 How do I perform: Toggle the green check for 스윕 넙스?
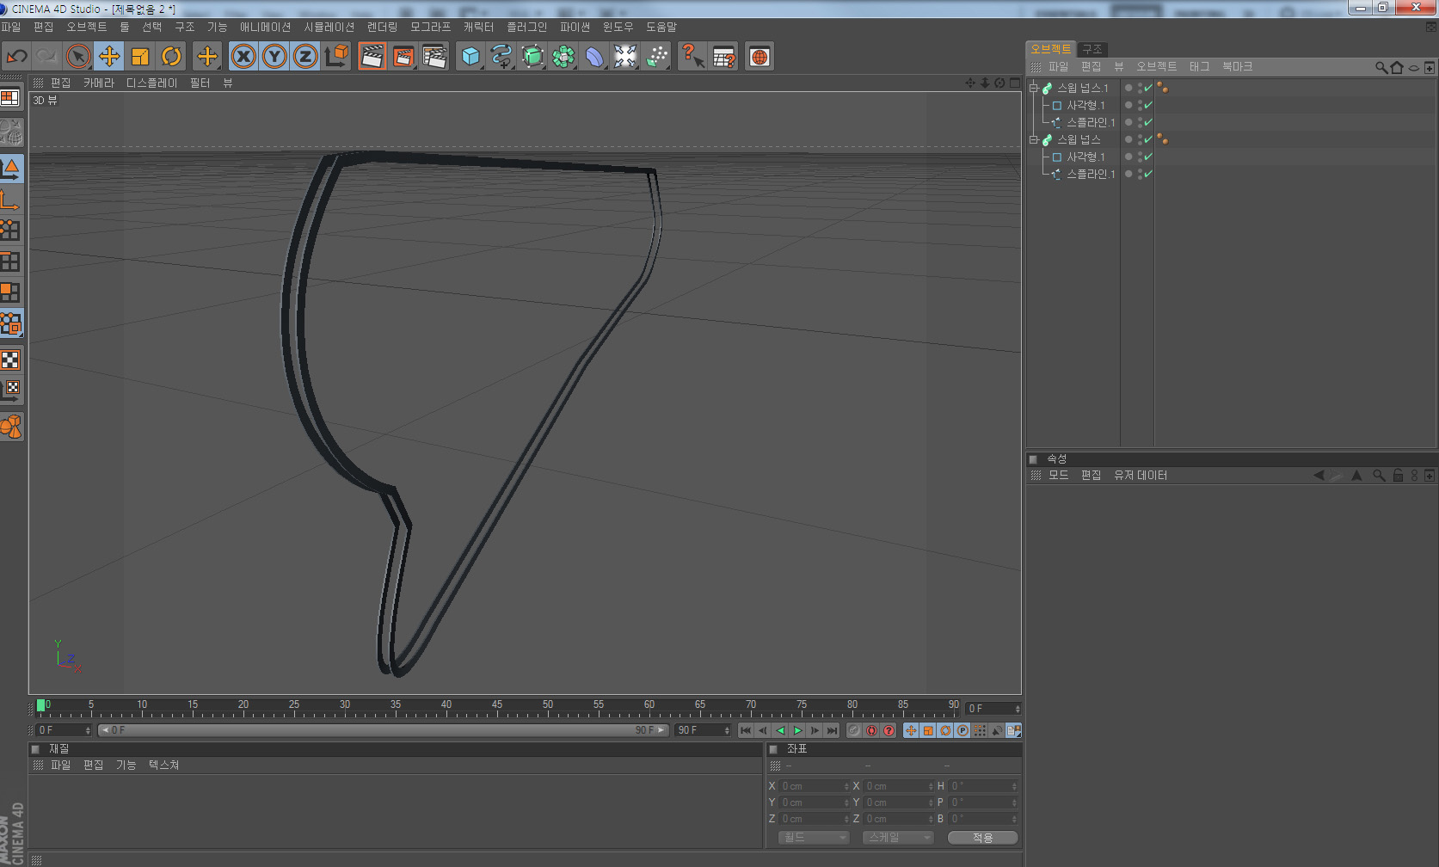[1148, 139]
